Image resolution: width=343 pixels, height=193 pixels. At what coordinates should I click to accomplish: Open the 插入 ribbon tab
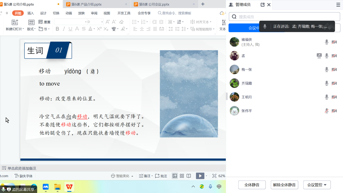31,13
